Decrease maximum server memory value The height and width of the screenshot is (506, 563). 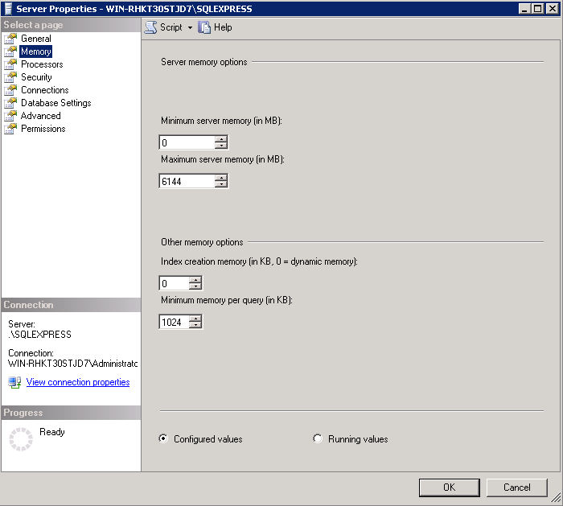coord(221,184)
